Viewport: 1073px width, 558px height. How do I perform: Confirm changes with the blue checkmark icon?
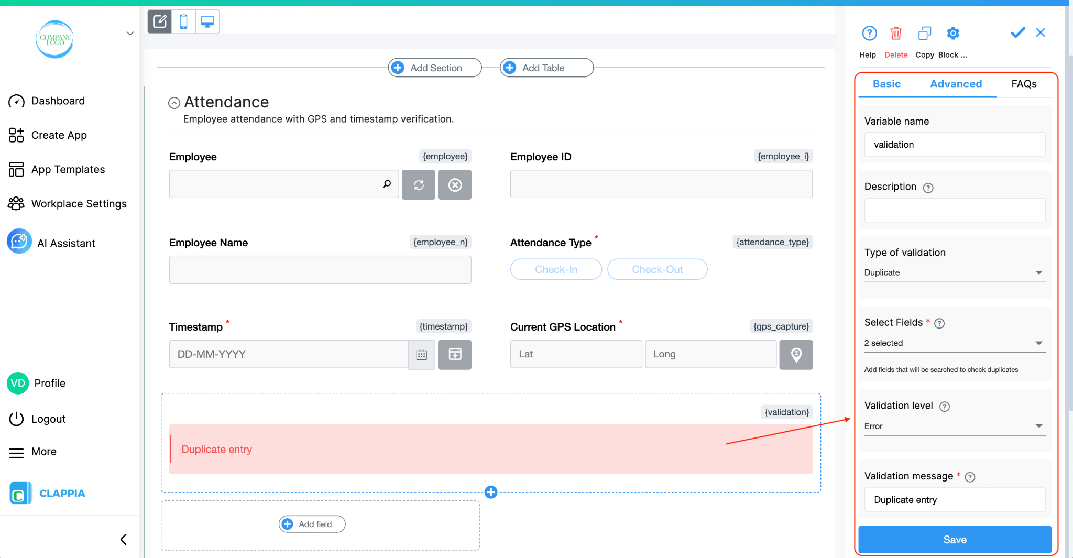pyautogui.click(x=1017, y=32)
